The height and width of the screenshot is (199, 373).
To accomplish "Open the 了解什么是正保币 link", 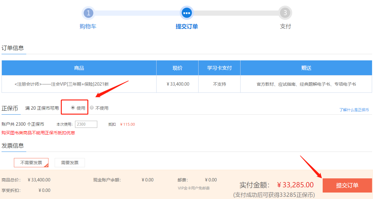I will tap(354, 110).
